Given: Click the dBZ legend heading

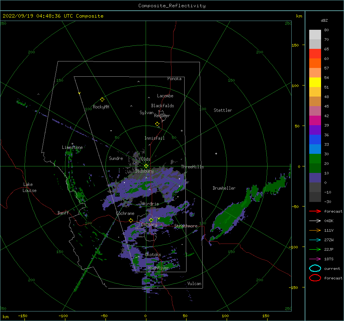Looking at the screenshot, I should pyautogui.click(x=324, y=20).
